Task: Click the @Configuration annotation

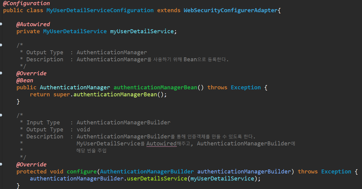Action: [26, 3]
